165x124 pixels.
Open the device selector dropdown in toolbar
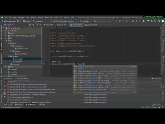pos(63,21)
